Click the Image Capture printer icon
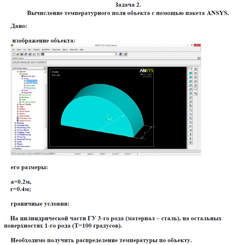245x245 pixels. (x=30, y=54)
